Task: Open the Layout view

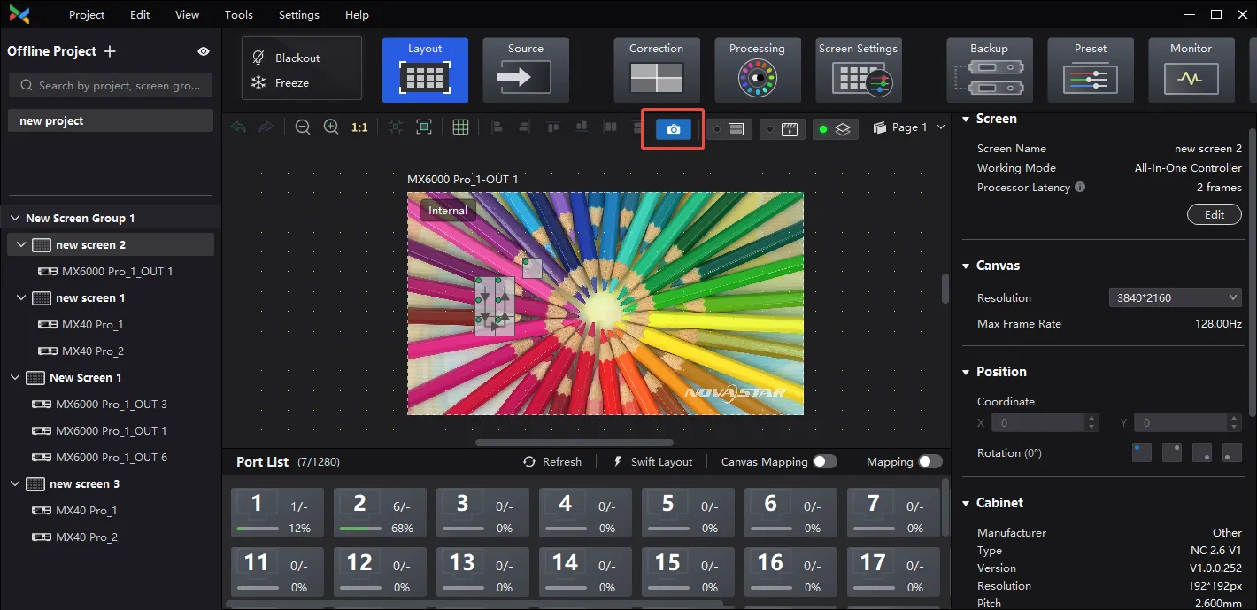Action: (425, 70)
